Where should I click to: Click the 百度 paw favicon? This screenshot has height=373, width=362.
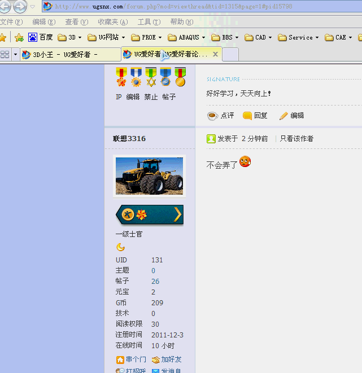(x=33, y=37)
